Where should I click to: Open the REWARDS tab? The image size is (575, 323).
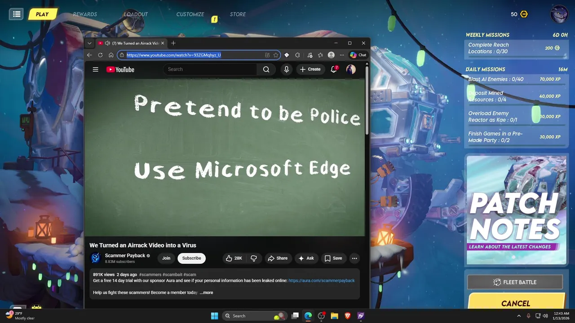click(x=85, y=14)
